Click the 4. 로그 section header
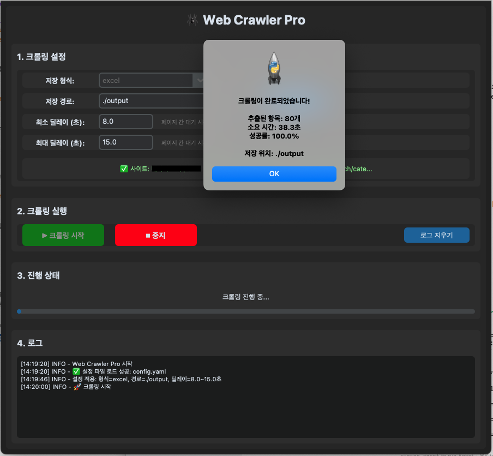493x456 pixels. point(30,343)
